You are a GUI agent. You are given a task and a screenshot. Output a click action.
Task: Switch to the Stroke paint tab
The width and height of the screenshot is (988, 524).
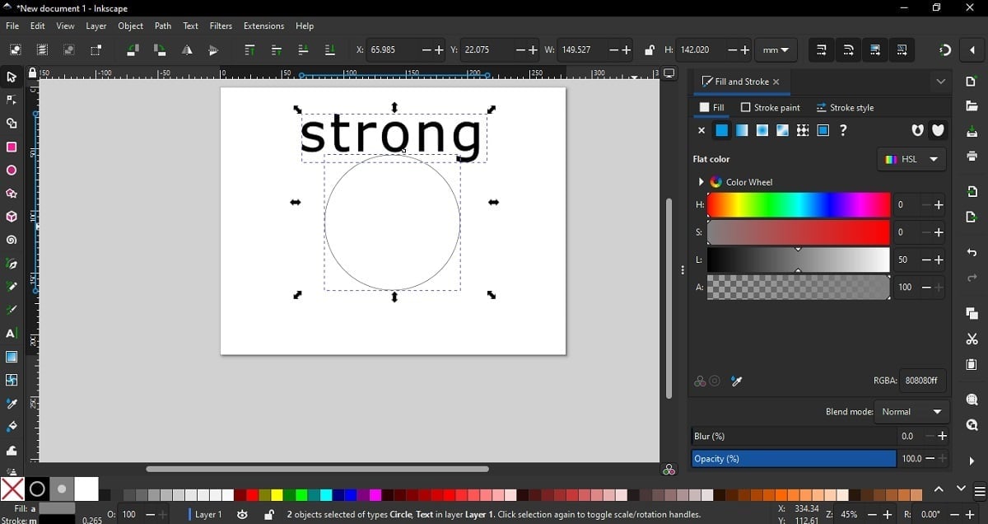(771, 107)
